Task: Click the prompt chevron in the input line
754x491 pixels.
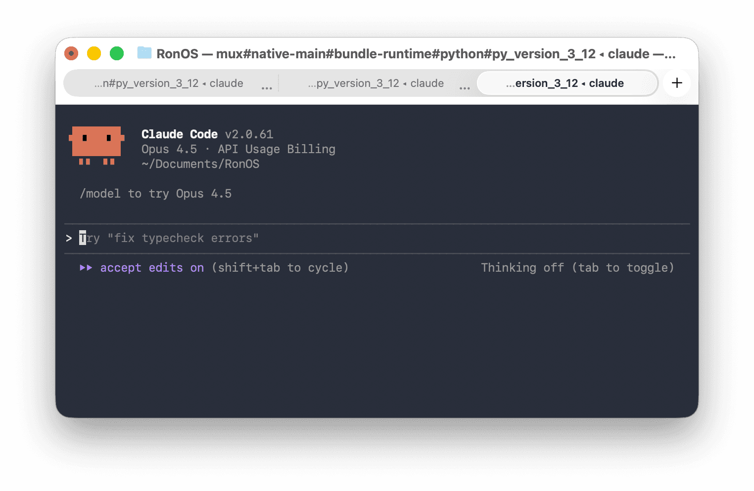Action: [68, 238]
